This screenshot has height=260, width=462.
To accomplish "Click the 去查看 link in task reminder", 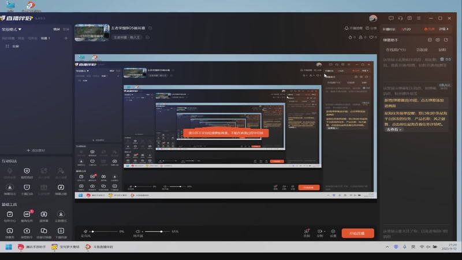I will 394,129.
